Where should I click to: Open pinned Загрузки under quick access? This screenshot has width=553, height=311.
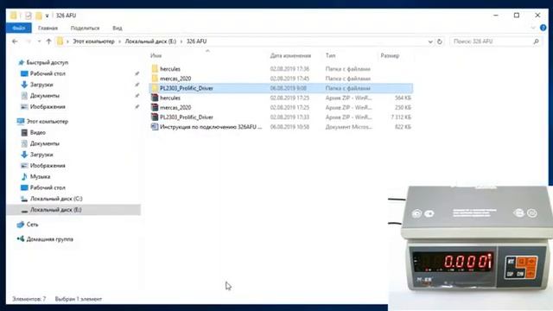coord(41,85)
